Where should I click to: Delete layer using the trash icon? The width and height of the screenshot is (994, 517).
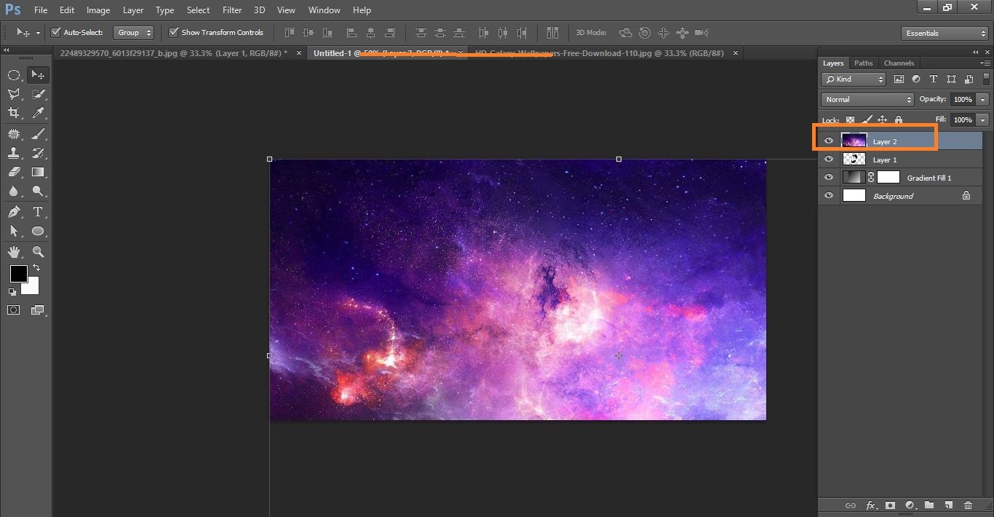click(x=968, y=505)
